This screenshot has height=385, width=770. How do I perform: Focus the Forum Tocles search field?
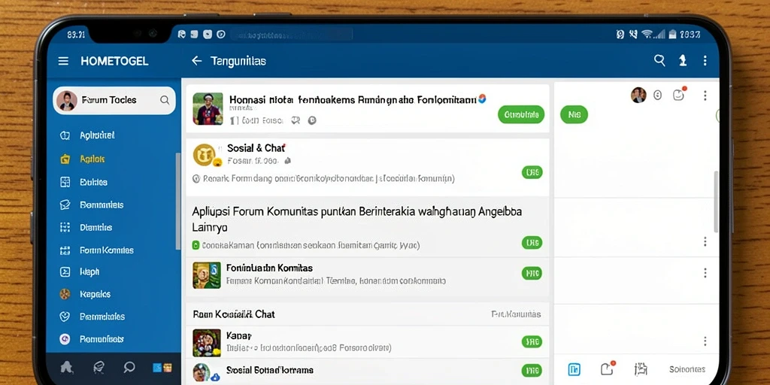coord(114,100)
